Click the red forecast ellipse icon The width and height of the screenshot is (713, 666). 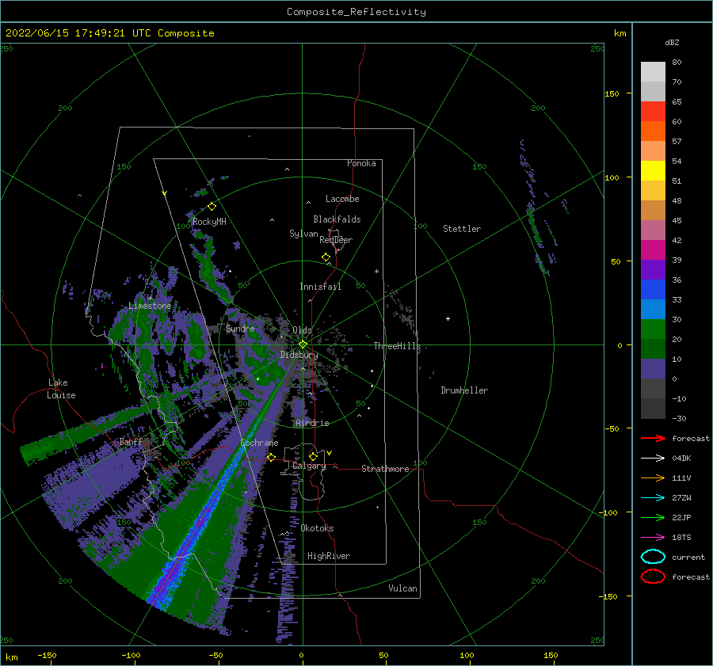pos(653,577)
